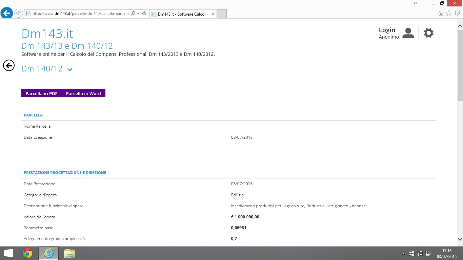Export with Parcella in Word button
The height and width of the screenshot is (260, 463).
point(83,93)
